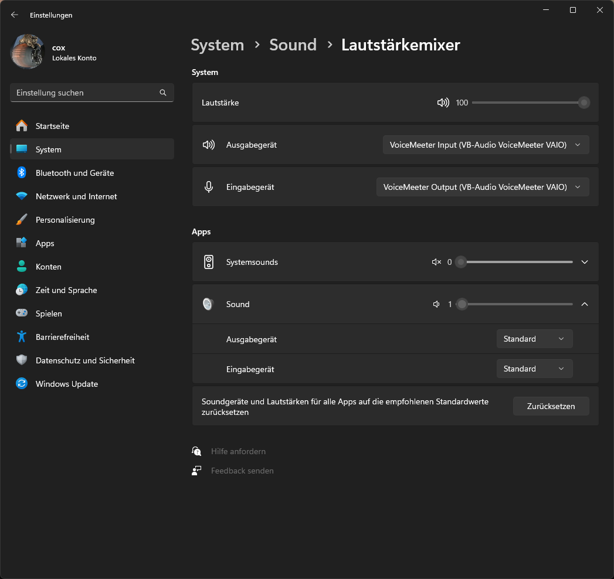Click the Systemsounds speaker box icon
Image resolution: width=614 pixels, height=579 pixels.
tap(209, 262)
